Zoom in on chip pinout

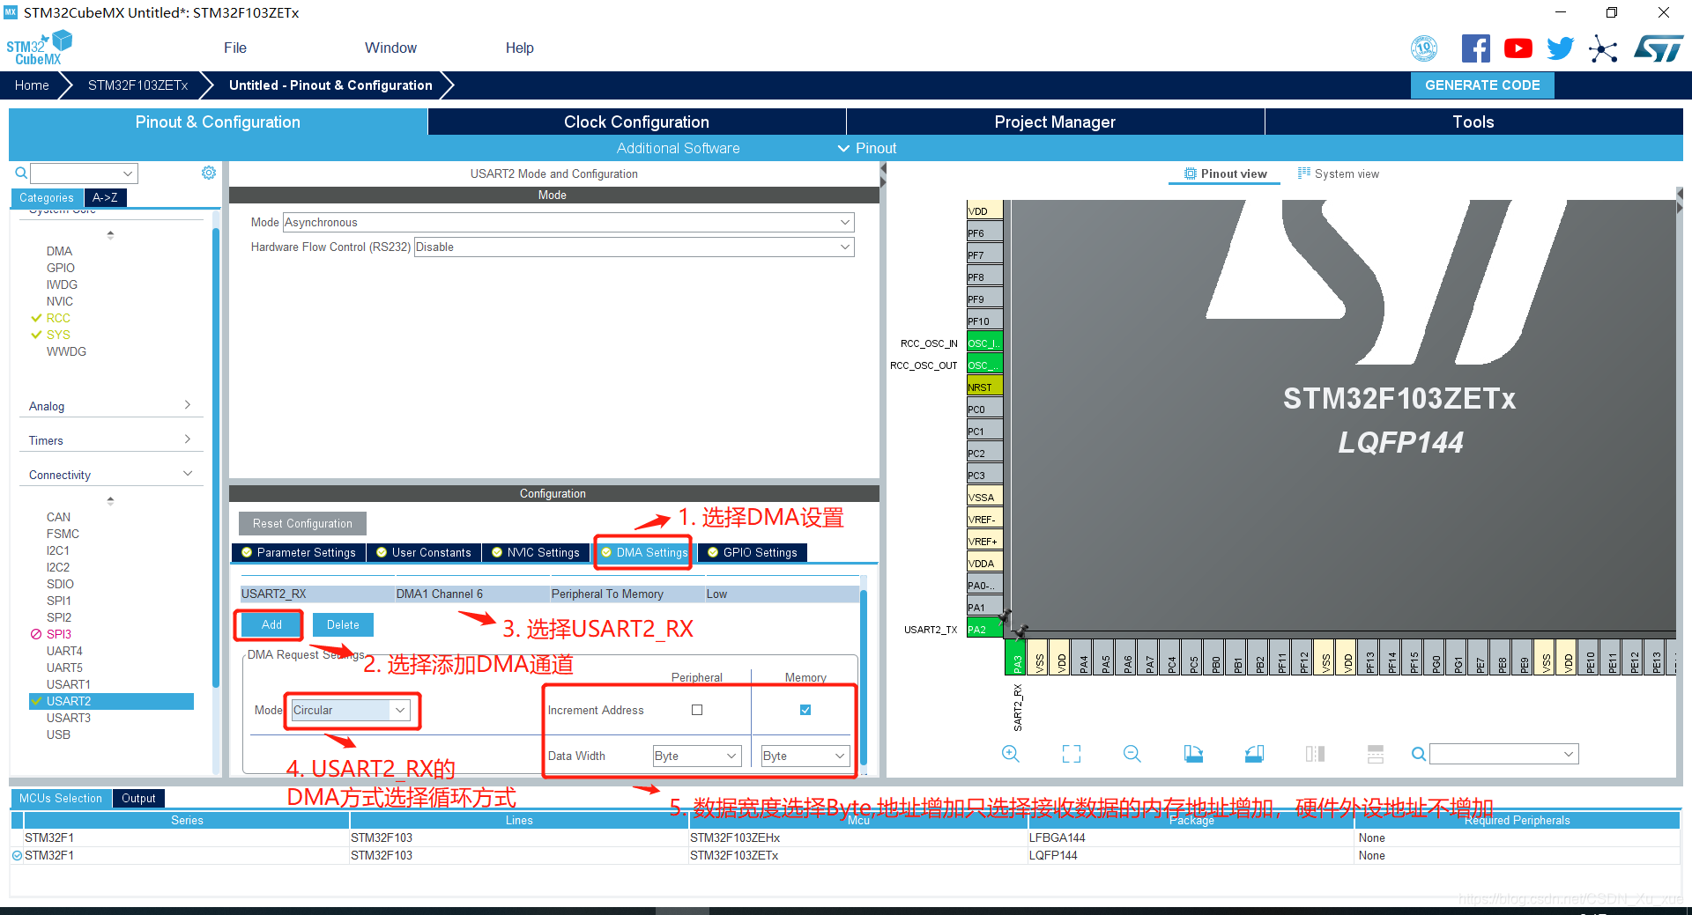(1011, 754)
